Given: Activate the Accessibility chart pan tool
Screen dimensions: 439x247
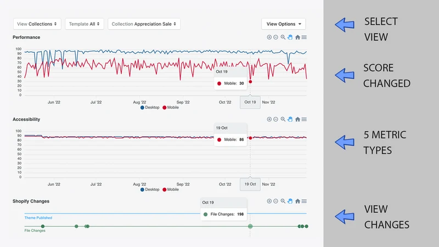Looking at the screenshot, I should pos(290,119).
